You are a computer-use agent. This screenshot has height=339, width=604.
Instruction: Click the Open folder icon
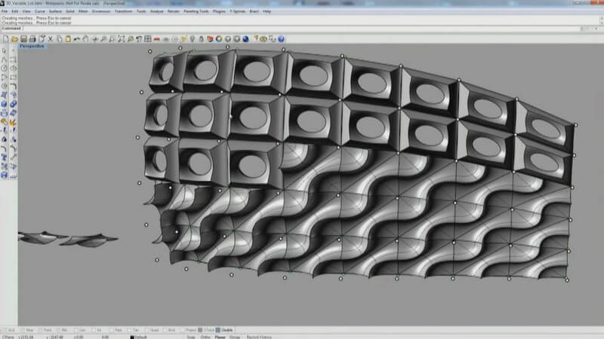(15, 38)
